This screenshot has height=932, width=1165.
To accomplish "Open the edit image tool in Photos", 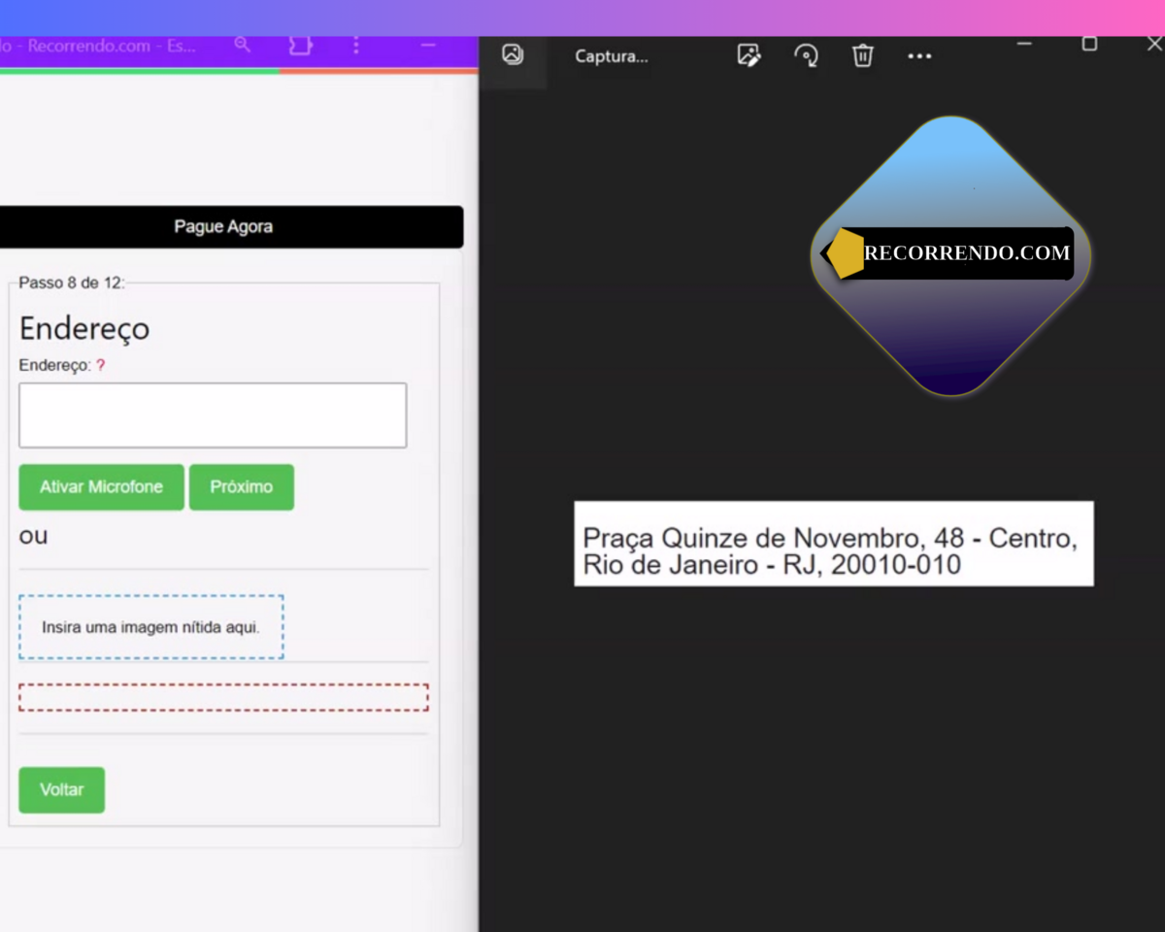I will tap(749, 55).
